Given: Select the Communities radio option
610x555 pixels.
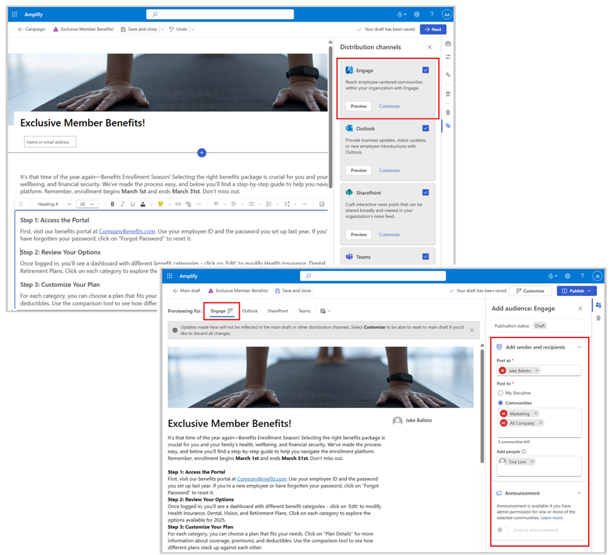Looking at the screenshot, I should pyautogui.click(x=500, y=403).
